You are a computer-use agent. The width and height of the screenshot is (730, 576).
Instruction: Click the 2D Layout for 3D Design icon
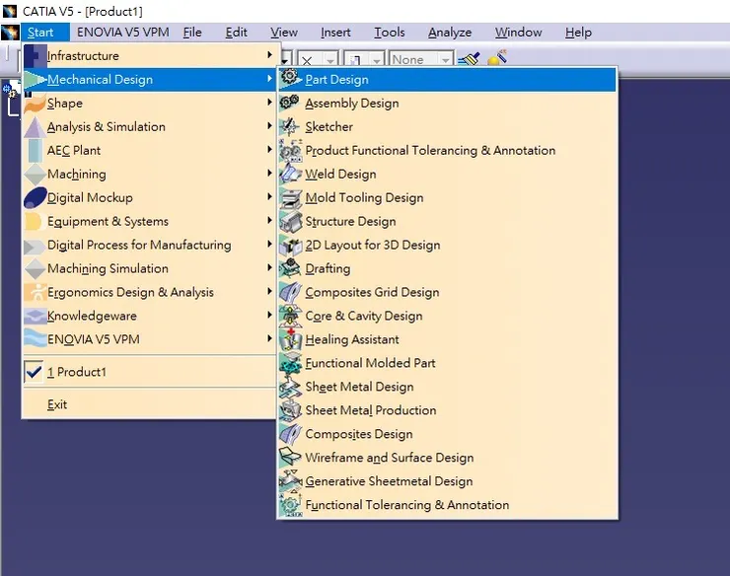click(290, 245)
